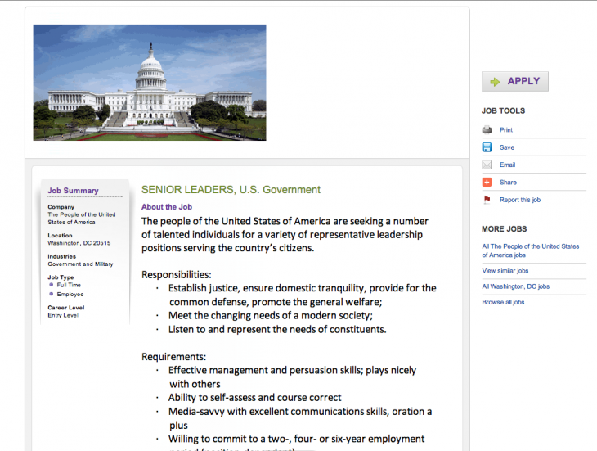Viewport: 597px width, 451px height.
Task: Click the red flag report icon
Action: tap(487, 200)
